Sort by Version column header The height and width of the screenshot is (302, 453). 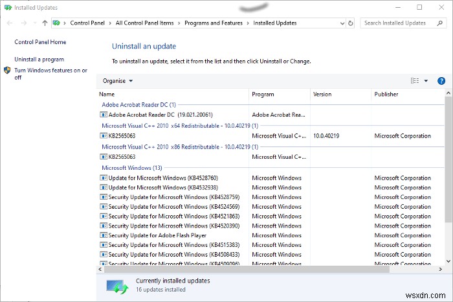tap(322, 95)
